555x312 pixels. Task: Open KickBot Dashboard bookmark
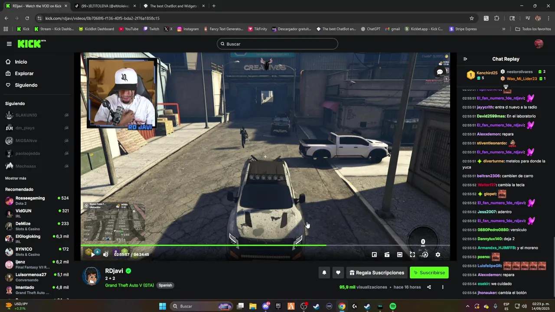point(96,29)
